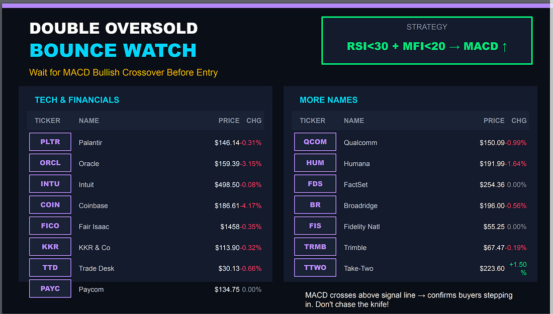Viewport: 553px width, 314px height.
Task: Open the TTD ticker badge
Action: tap(50, 267)
